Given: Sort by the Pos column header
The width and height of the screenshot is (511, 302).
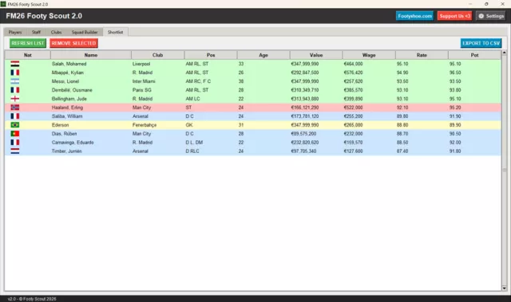Looking at the screenshot, I should pyautogui.click(x=211, y=55).
